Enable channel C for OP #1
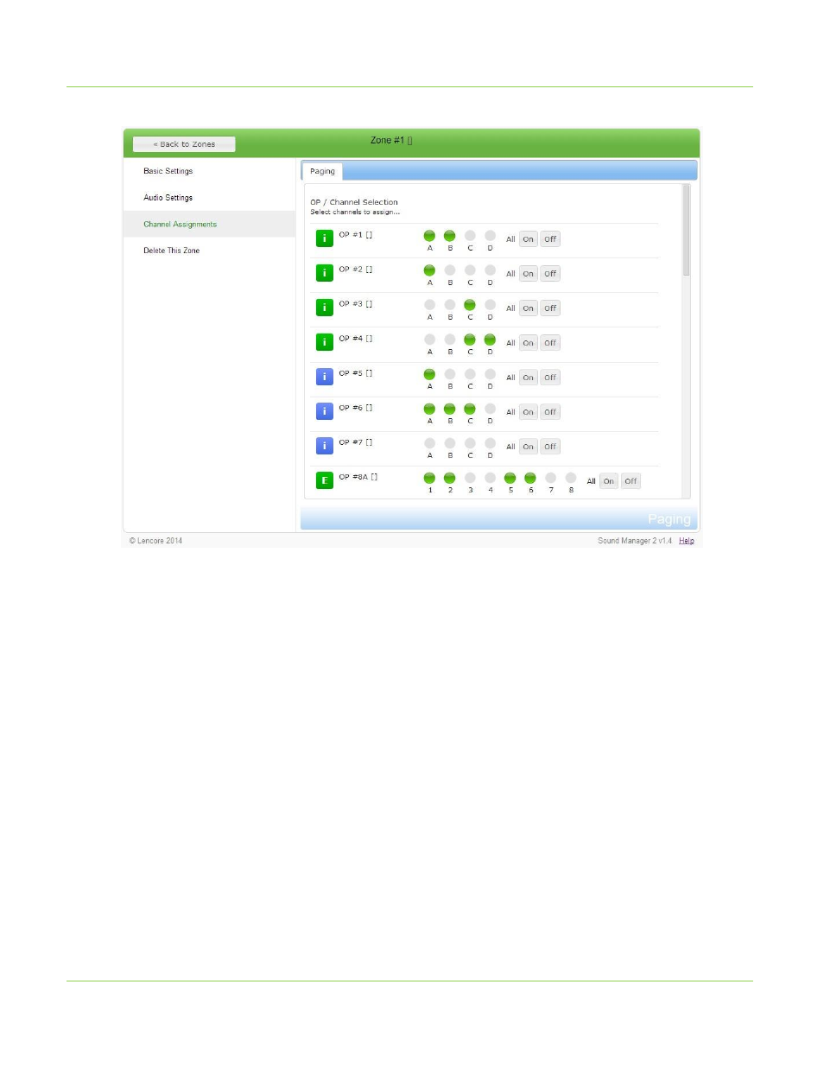Image resolution: width=824 pixels, height=1067 pixels. (x=470, y=236)
